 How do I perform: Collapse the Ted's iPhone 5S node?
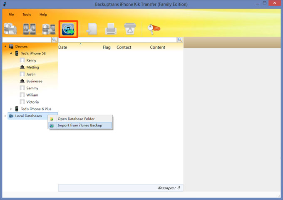[x=11, y=53]
